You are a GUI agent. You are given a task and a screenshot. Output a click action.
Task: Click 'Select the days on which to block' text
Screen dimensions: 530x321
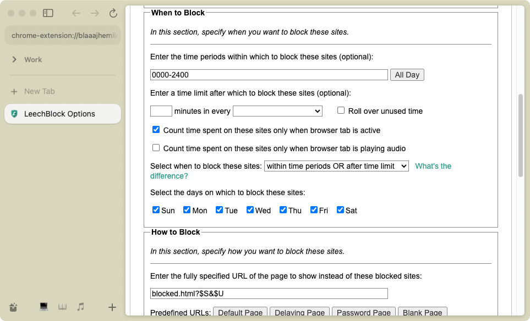[x=227, y=192]
